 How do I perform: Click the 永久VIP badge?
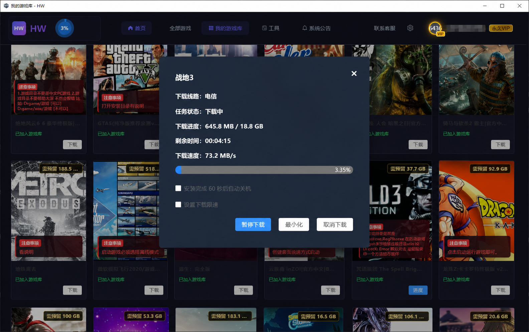tap(501, 28)
